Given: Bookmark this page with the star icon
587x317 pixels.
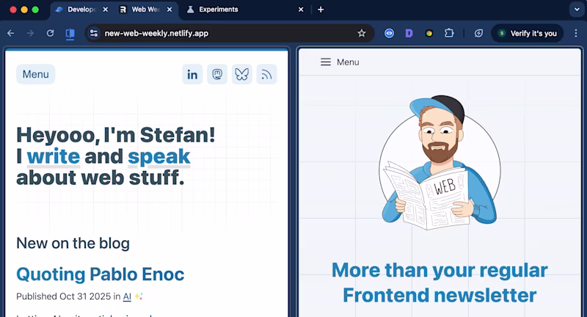Looking at the screenshot, I should click(x=361, y=33).
